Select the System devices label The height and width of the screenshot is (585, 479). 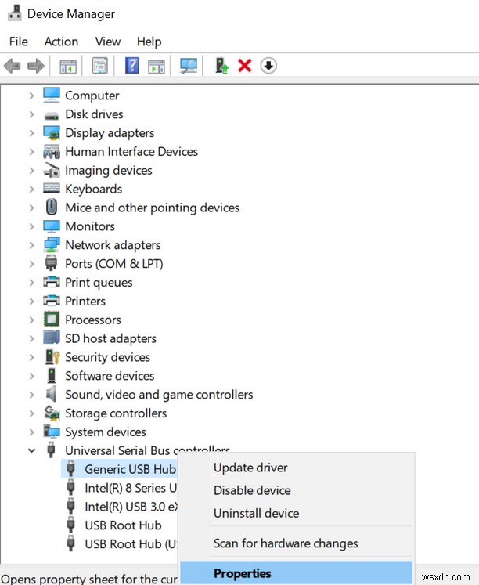(106, 432)
